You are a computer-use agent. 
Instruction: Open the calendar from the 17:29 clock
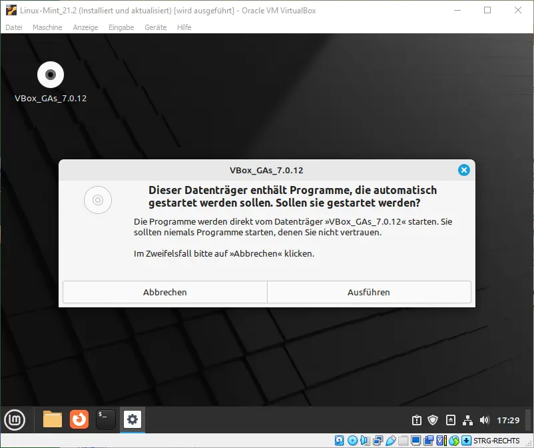point(508,421)
